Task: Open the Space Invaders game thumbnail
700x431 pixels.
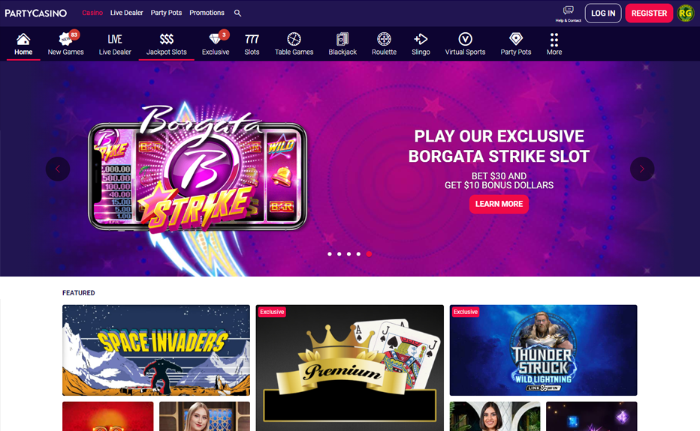Action: click(156, 350)
